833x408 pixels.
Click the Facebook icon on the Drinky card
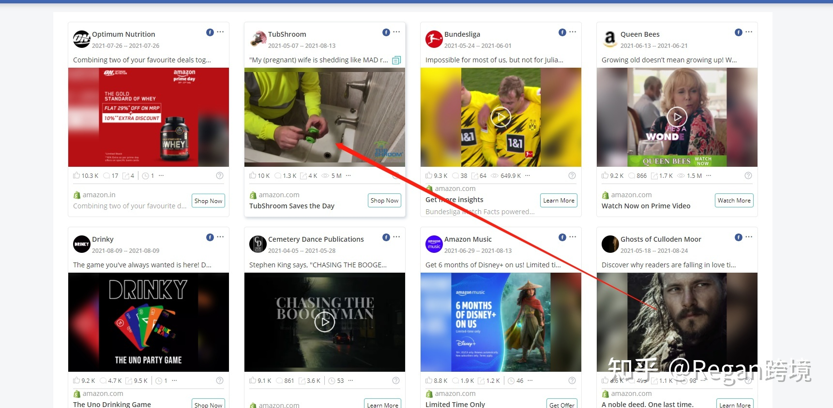[x=210, y=237]
